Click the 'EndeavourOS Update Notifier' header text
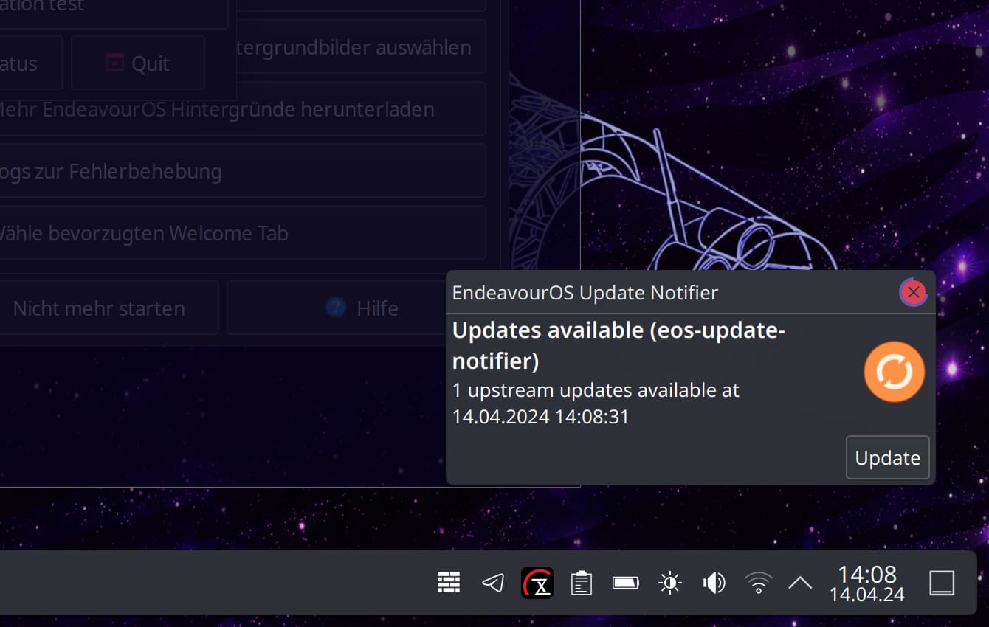 [585, 293]
